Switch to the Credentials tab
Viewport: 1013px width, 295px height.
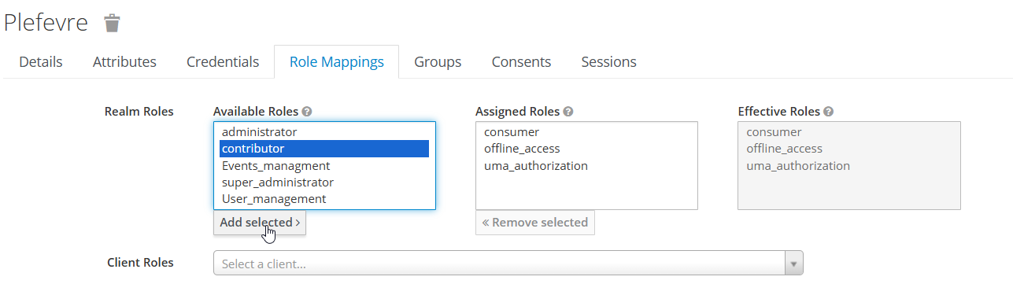click(x=223, y=61)
